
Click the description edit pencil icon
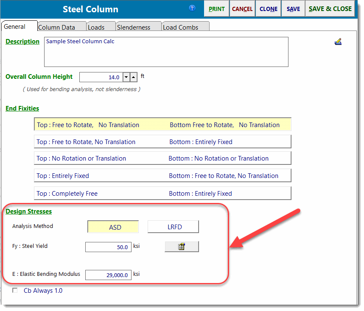[338, 42]
